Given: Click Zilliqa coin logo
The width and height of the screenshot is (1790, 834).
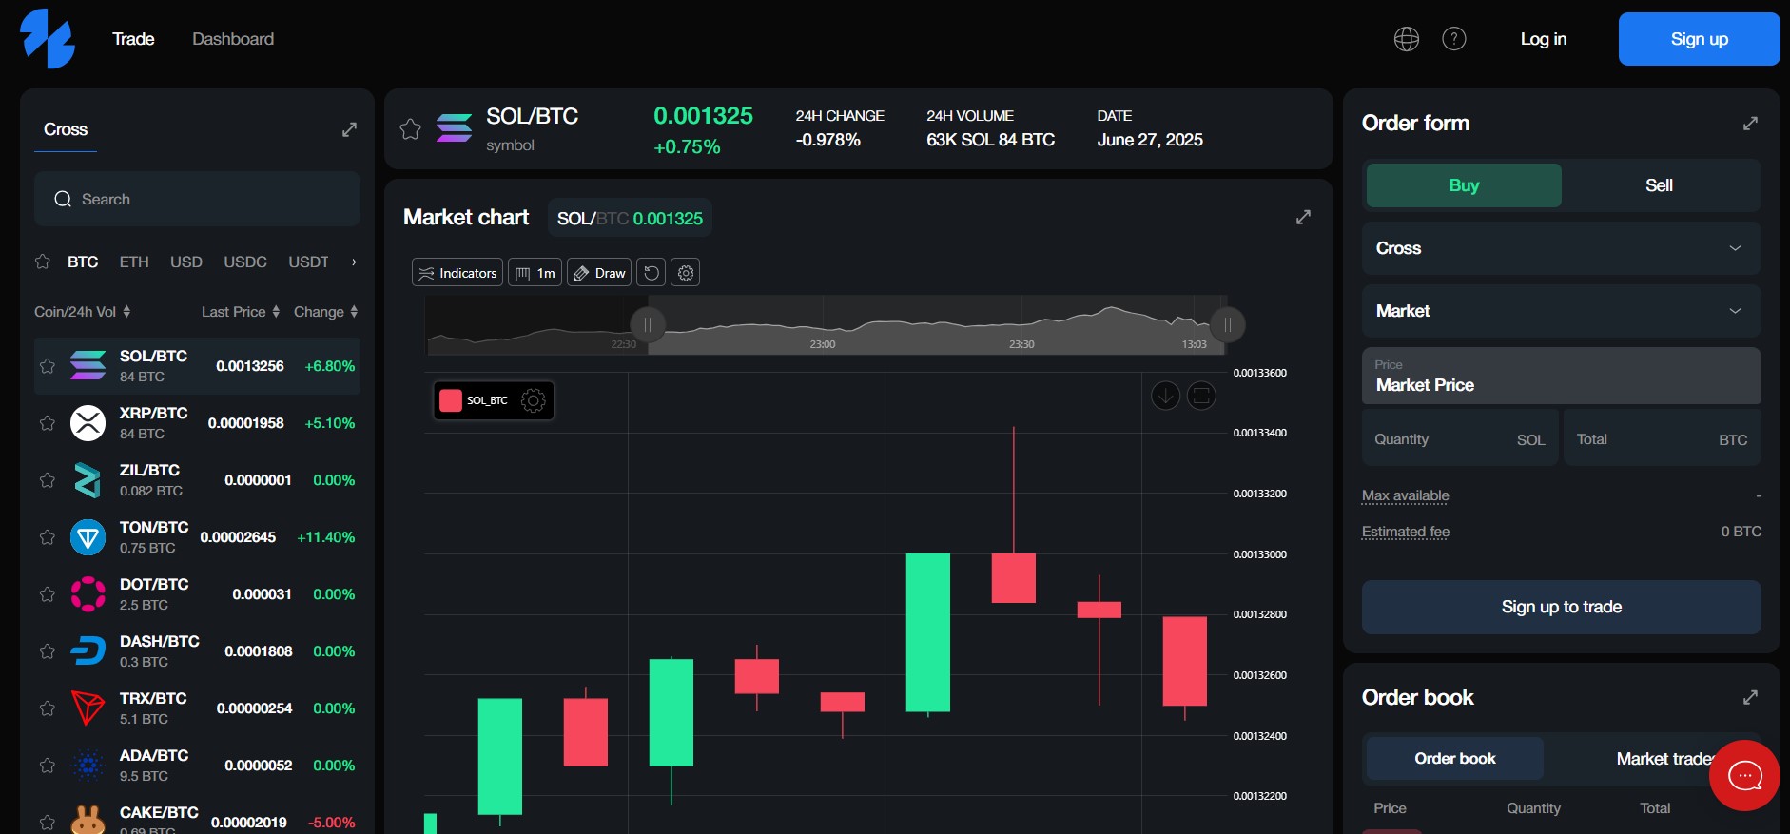Looking at the screenshot, I should pos(88,480).
